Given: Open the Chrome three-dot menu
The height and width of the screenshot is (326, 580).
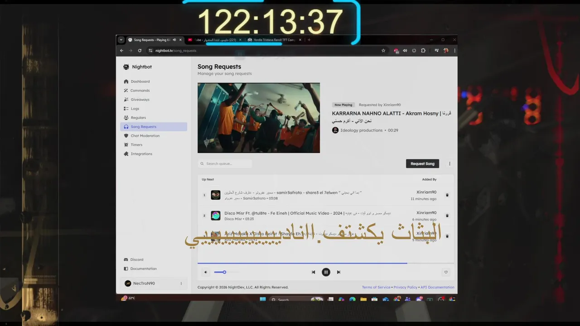Looking at the screenshot, I should 454,51.
